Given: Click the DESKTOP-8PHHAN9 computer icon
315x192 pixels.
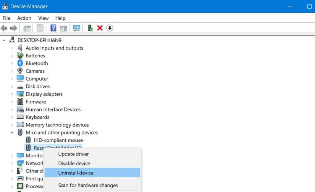Looking at the screenshot, I should tap(12, 40).
